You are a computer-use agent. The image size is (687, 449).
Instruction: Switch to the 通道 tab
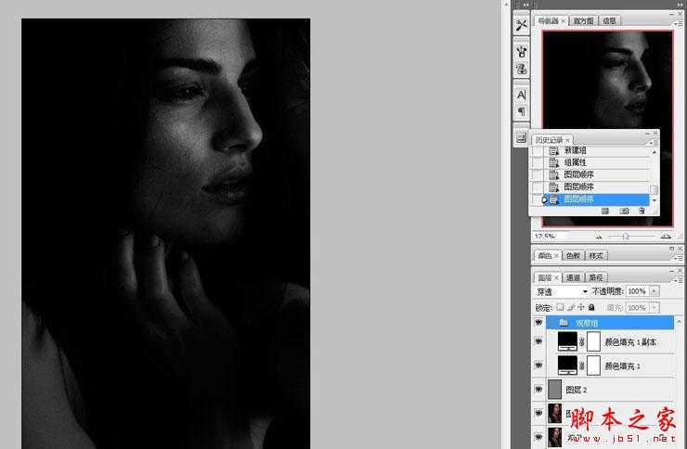click(572, 277)
